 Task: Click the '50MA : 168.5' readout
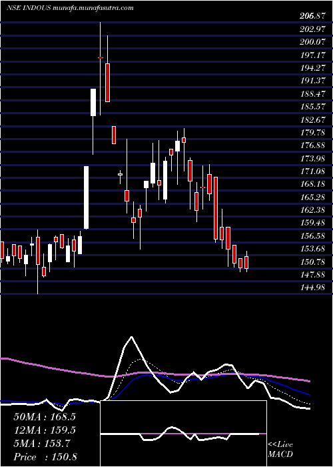point(45,417)
